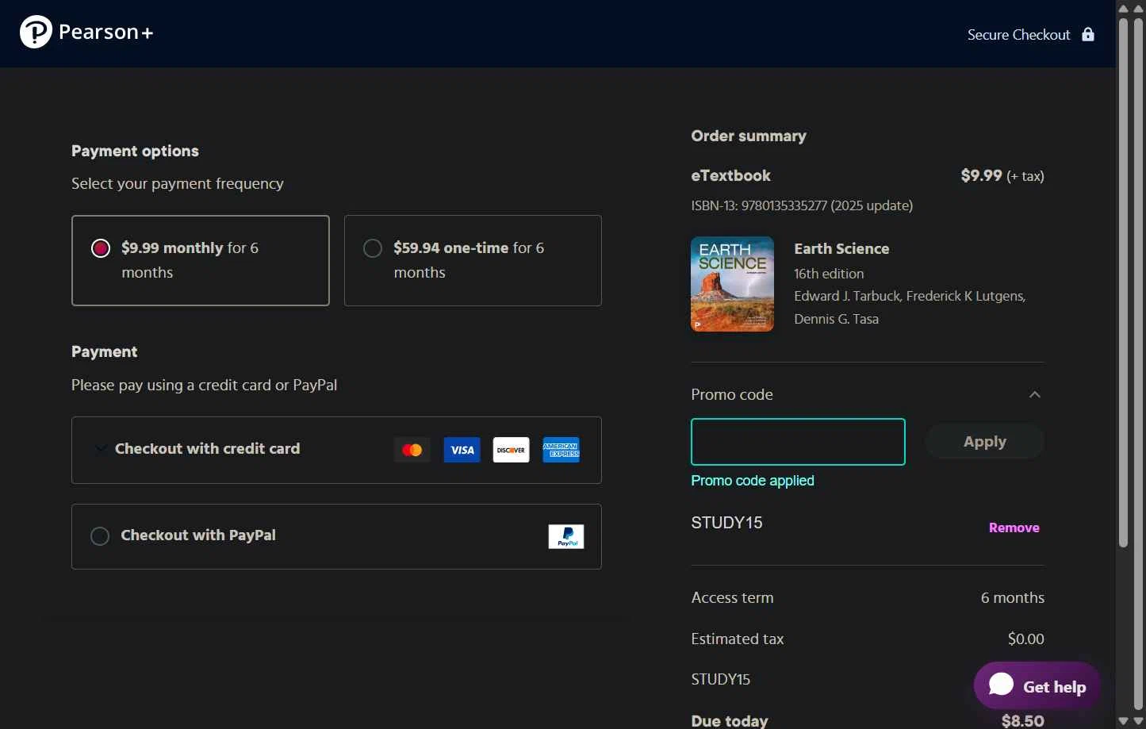Screen dimensions: 1146x729
Task: Click the Visa card icon
Action: pyautogui.click(x=462, y=450)
